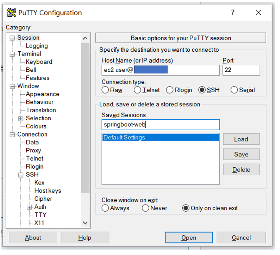Open the Terminal category
280x255 pixels.
click(29, 54)
